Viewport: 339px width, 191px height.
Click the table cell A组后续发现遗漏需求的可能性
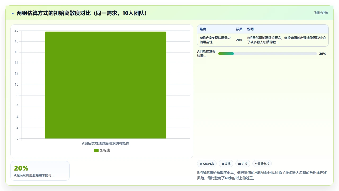(x=215, y=40)
